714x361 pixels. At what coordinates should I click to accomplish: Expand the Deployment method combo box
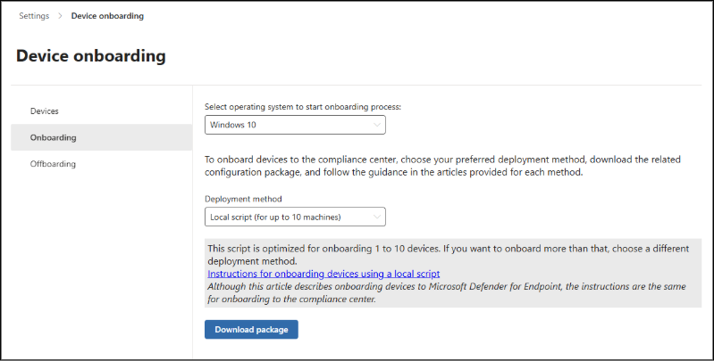click(x=294, y=217)
